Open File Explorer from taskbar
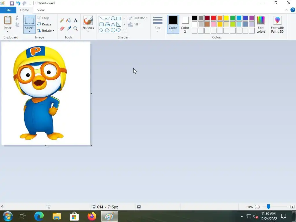 coord(57,216)
